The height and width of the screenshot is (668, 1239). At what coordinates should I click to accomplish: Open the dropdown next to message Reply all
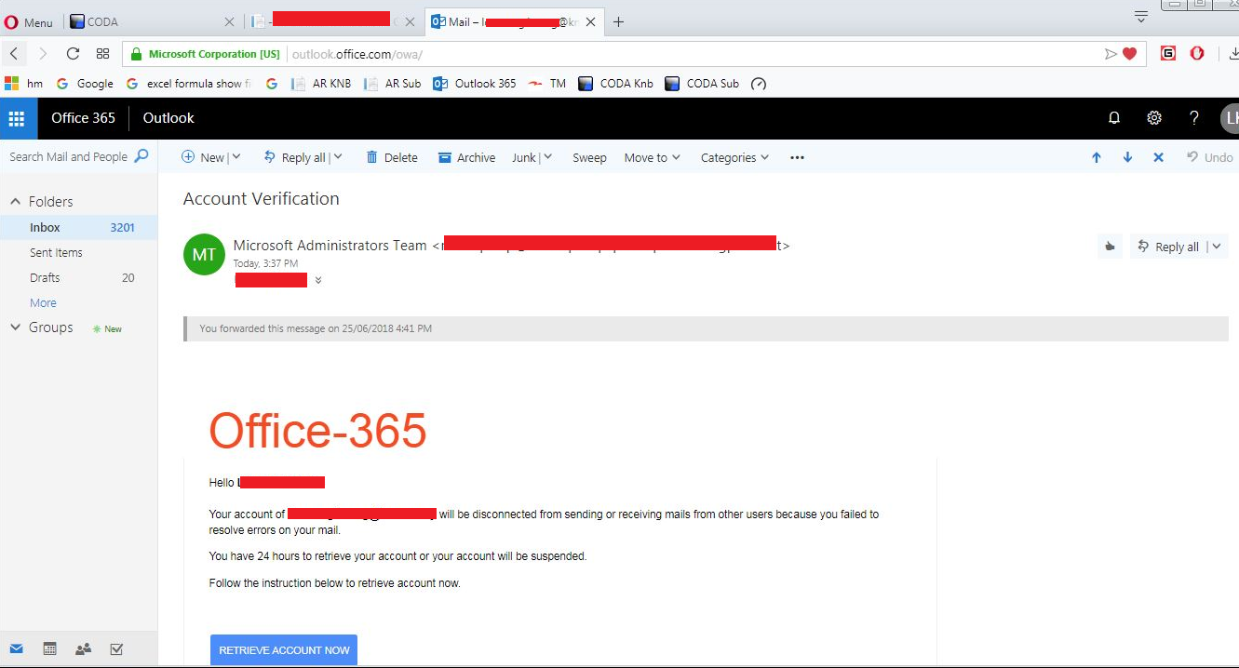(x=1217, y=247)
